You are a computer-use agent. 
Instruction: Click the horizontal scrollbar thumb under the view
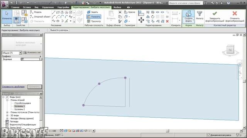(x=167, y=131)
